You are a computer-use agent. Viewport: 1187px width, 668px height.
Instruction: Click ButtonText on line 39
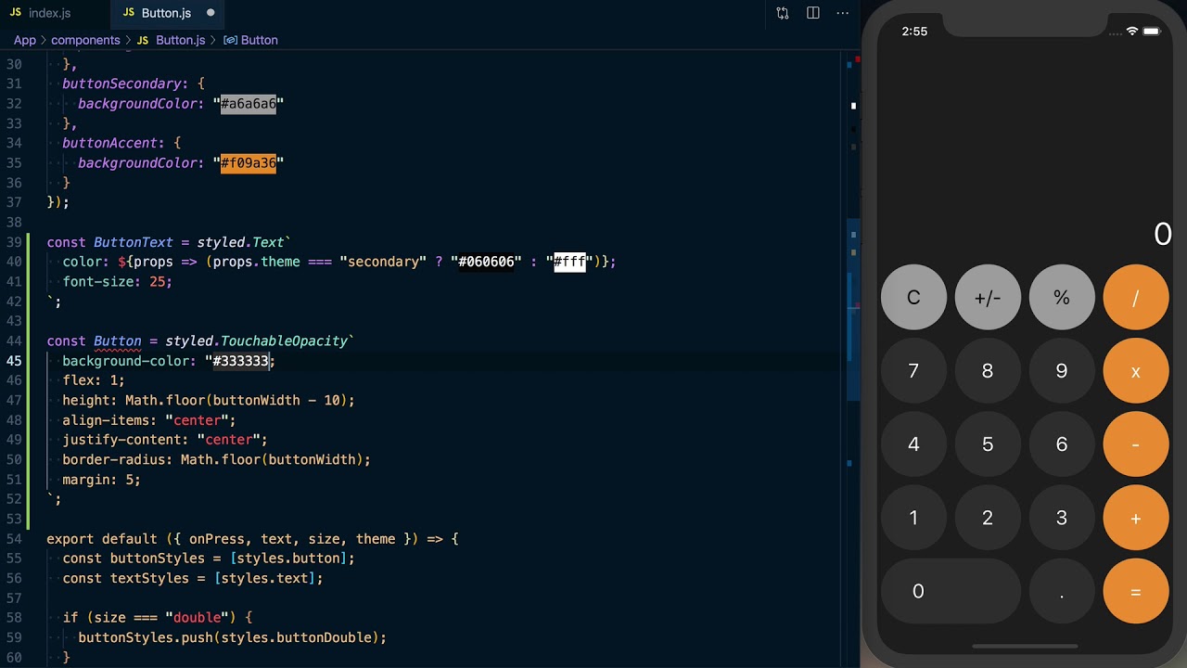(x=134, y=242)
